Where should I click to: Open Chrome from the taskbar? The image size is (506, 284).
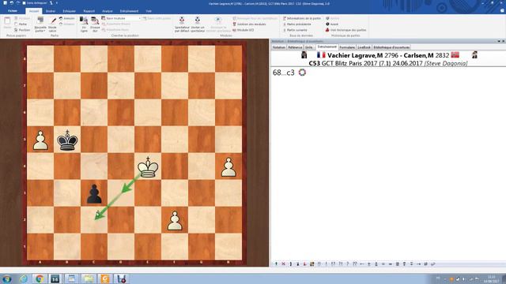click(39, 278)
